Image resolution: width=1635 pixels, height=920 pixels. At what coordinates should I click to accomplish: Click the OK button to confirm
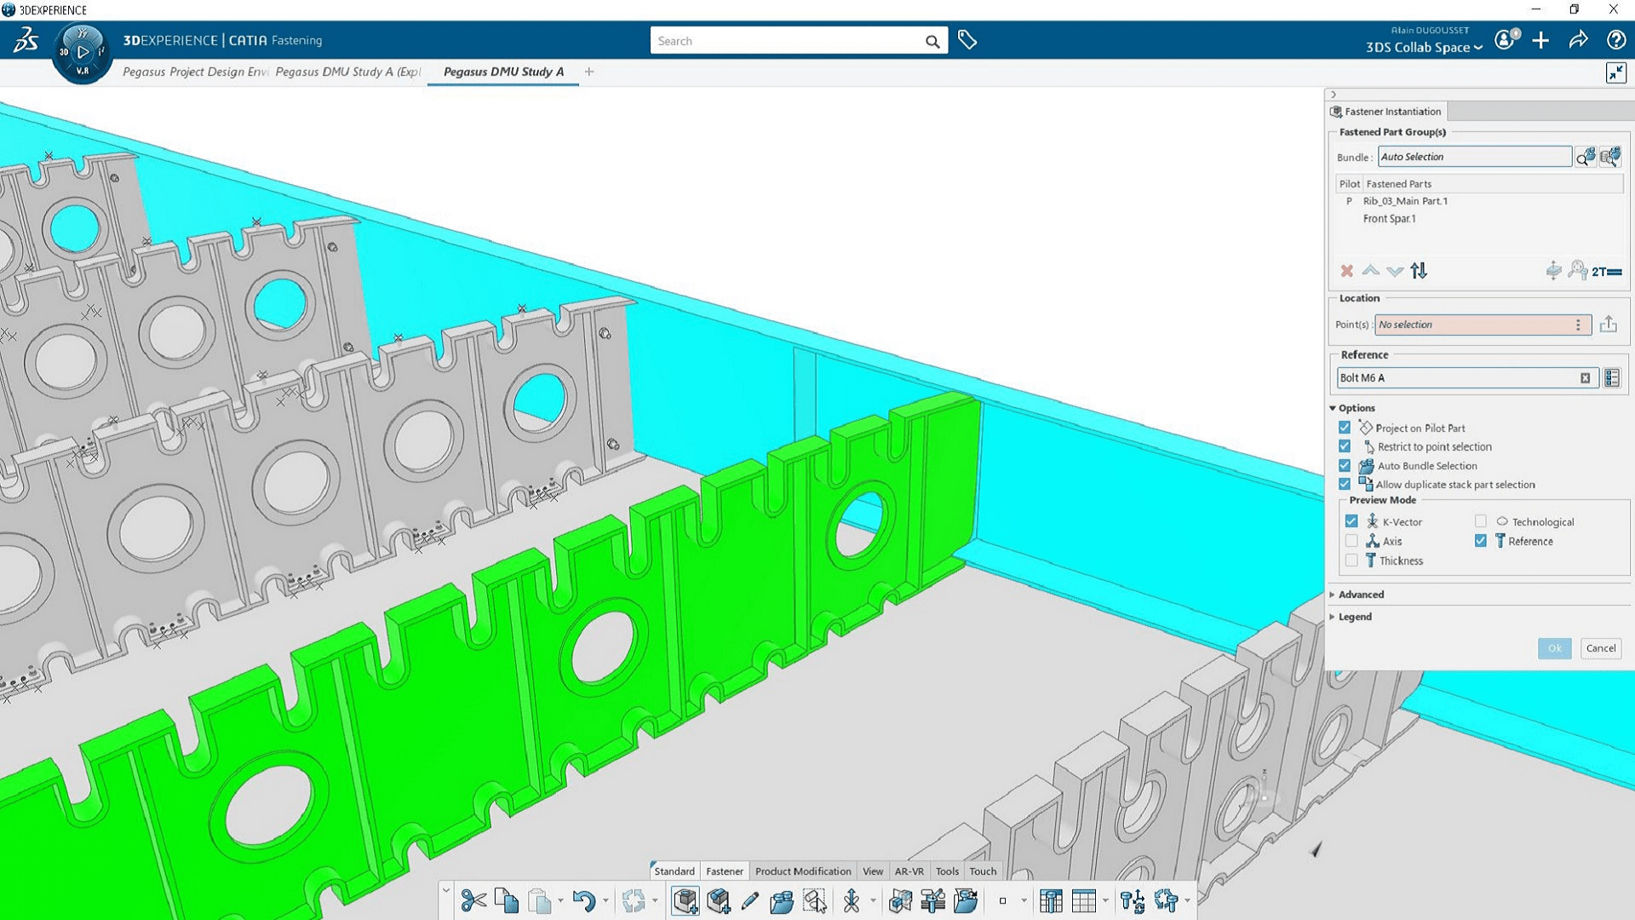pos(1553,647)
